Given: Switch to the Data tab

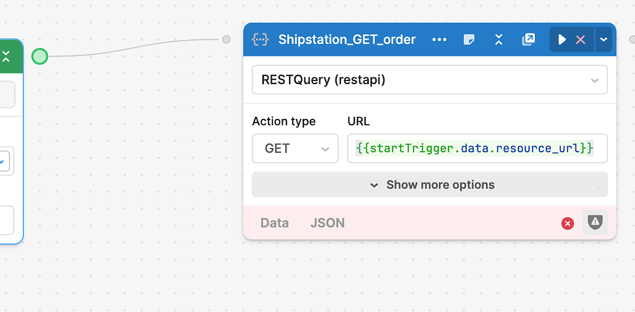Looking at the screenshot, I should coord(274,223).
